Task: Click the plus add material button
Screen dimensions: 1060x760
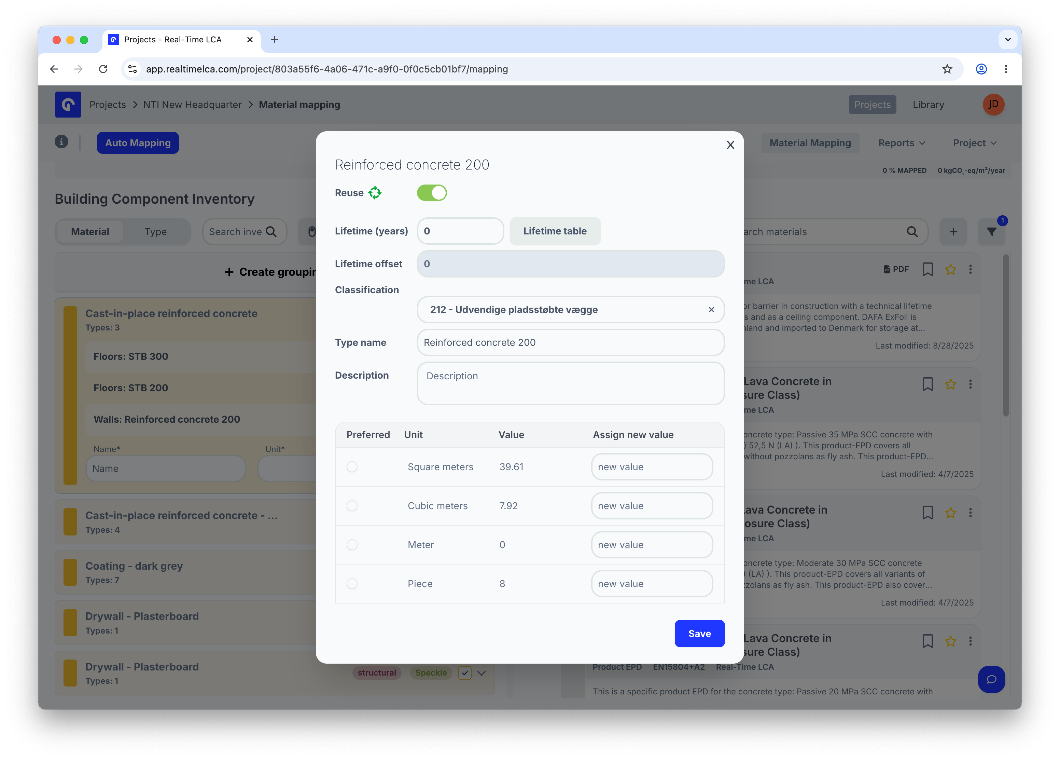Action: pos(953,231)
